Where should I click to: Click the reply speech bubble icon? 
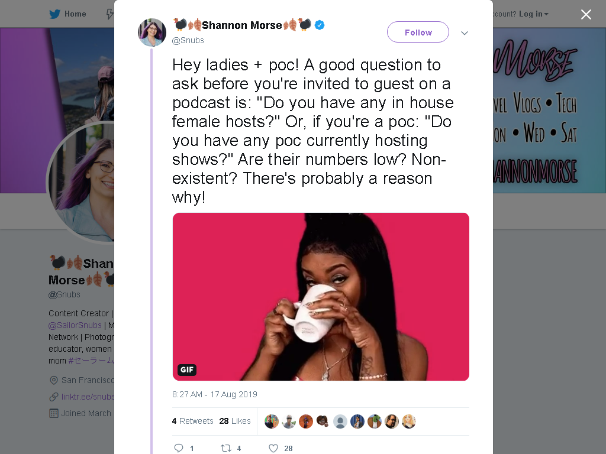click(179, 448)
